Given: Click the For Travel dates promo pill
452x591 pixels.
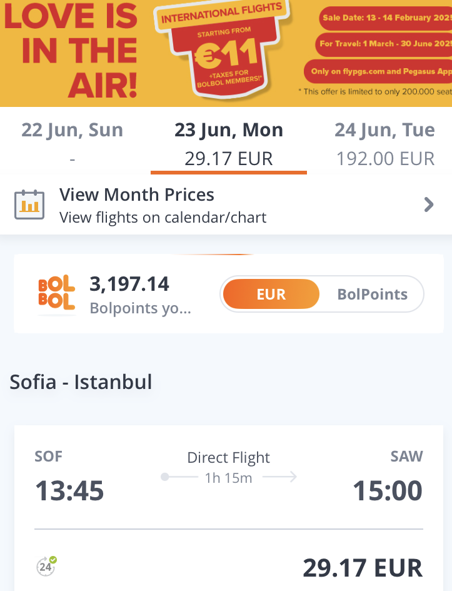Looking at the screenshot, I should tap(384, 44).
